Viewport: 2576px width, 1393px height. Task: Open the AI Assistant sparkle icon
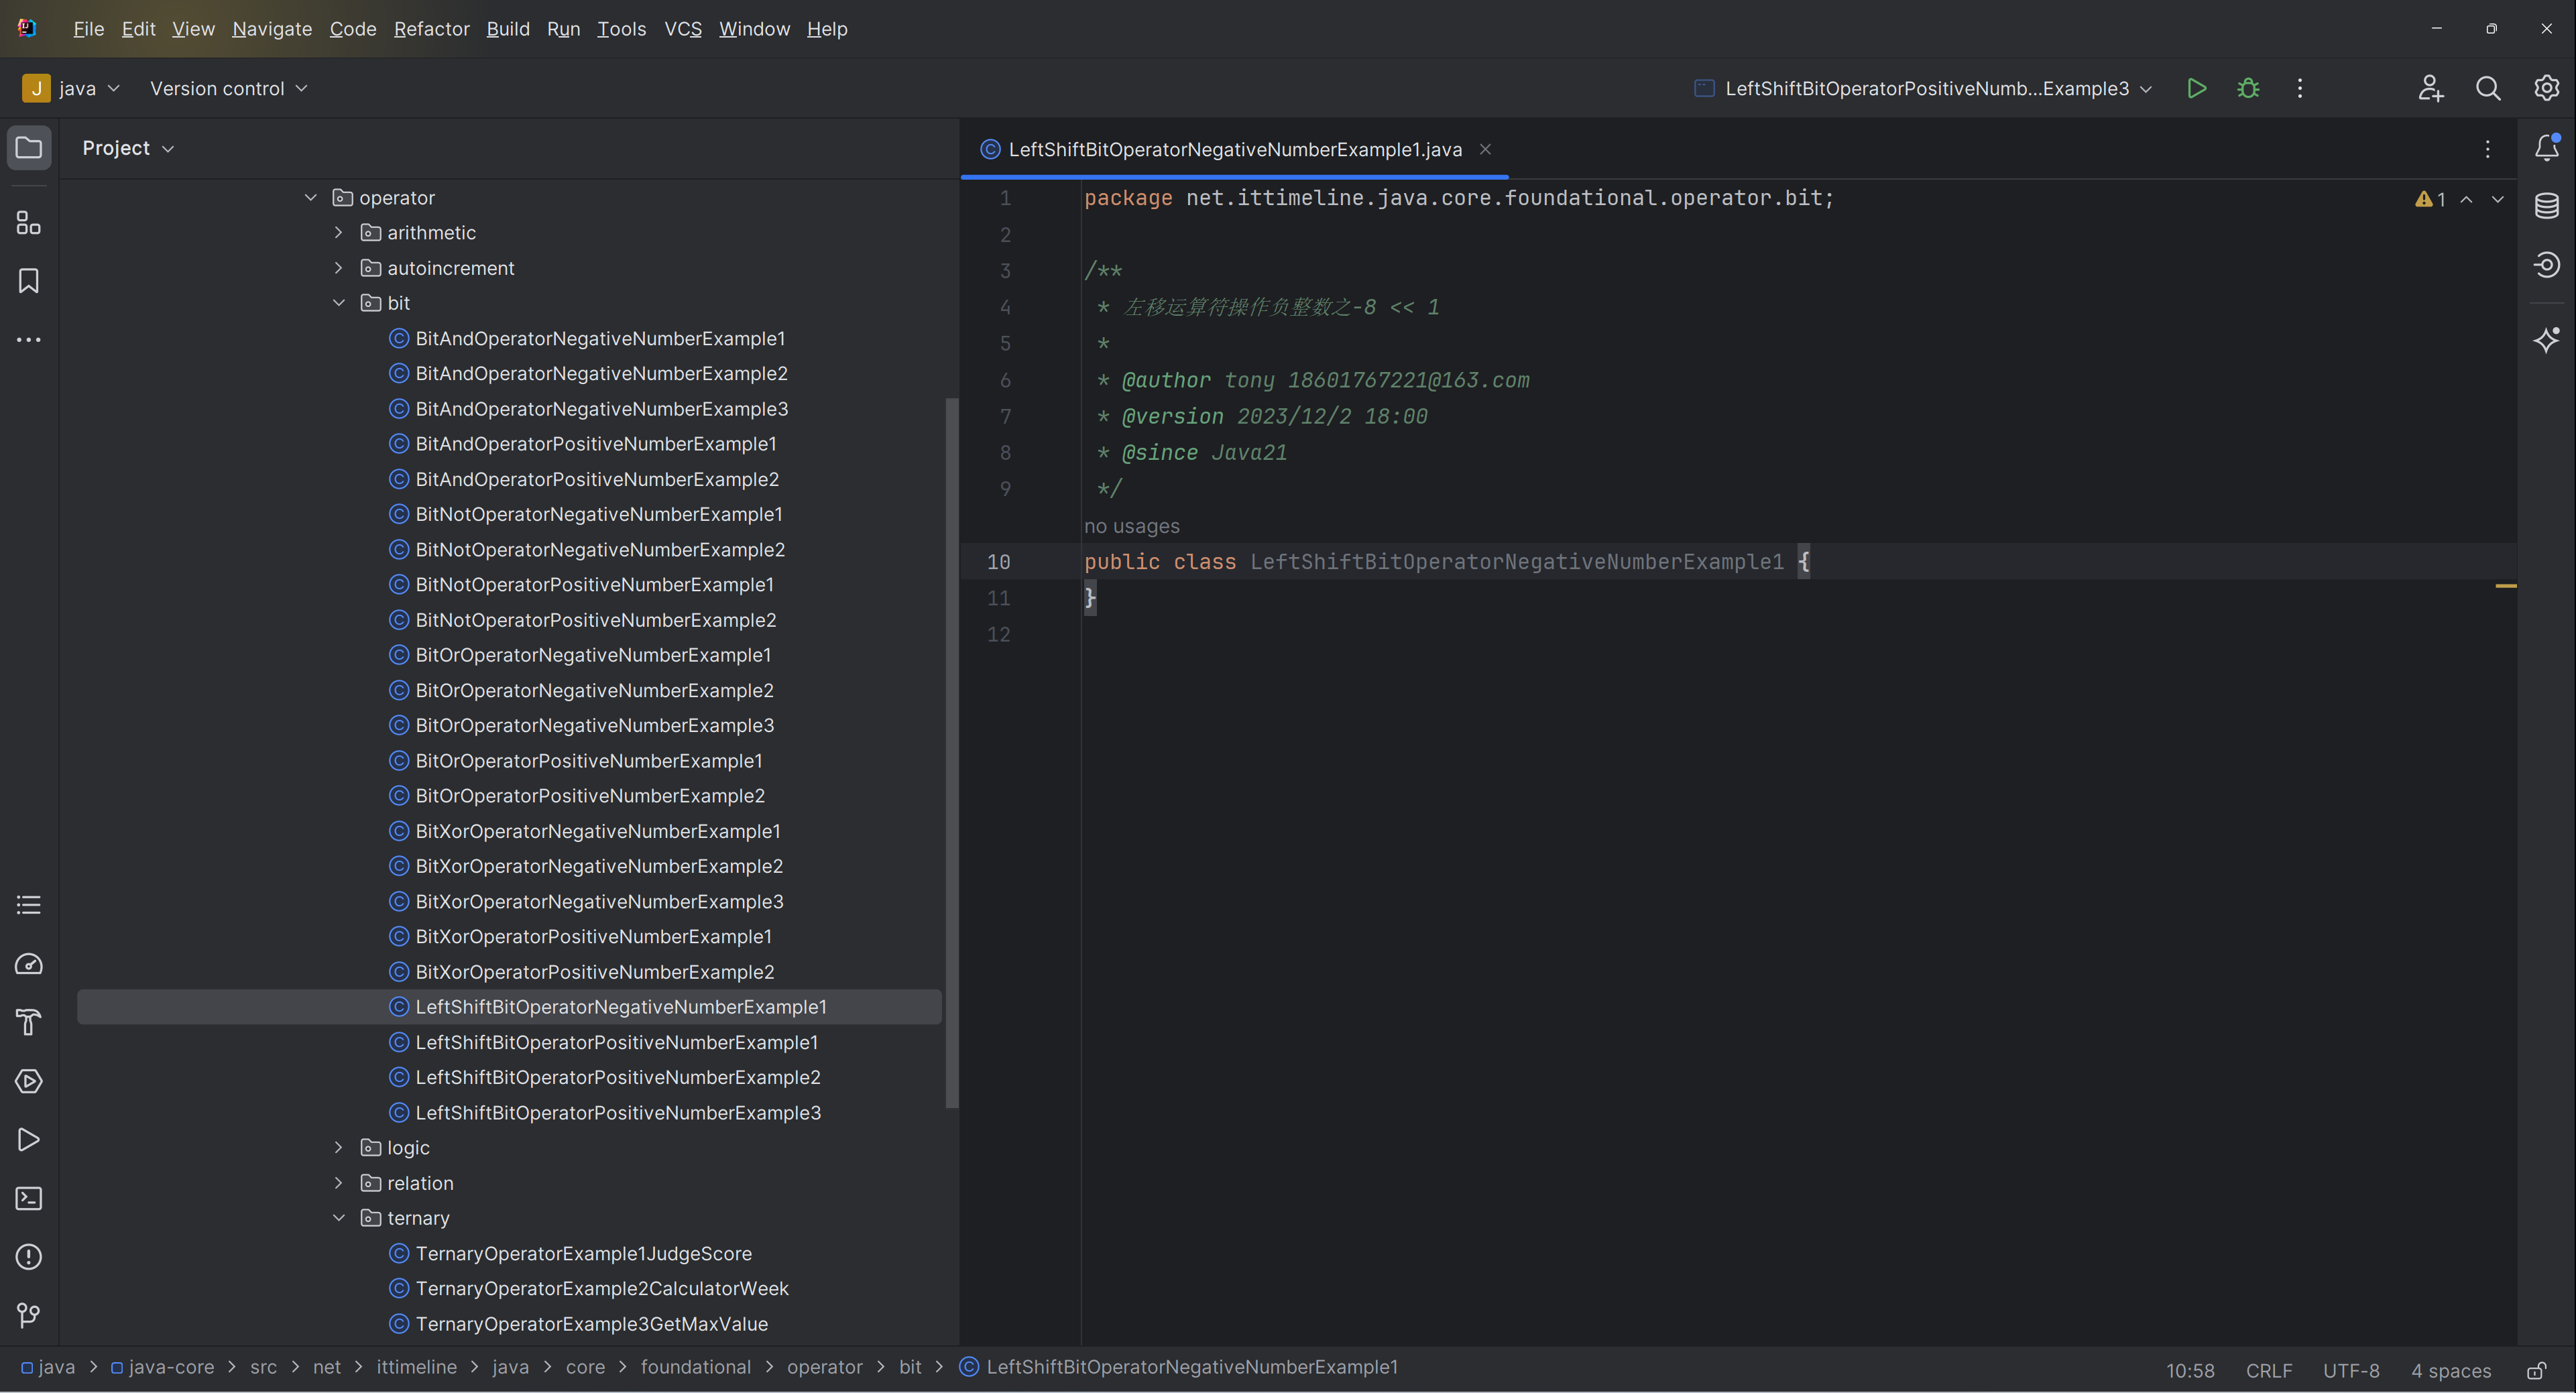click(x=2547, y=340)
